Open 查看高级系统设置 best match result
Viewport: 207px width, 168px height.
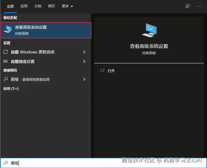[46, 30]
